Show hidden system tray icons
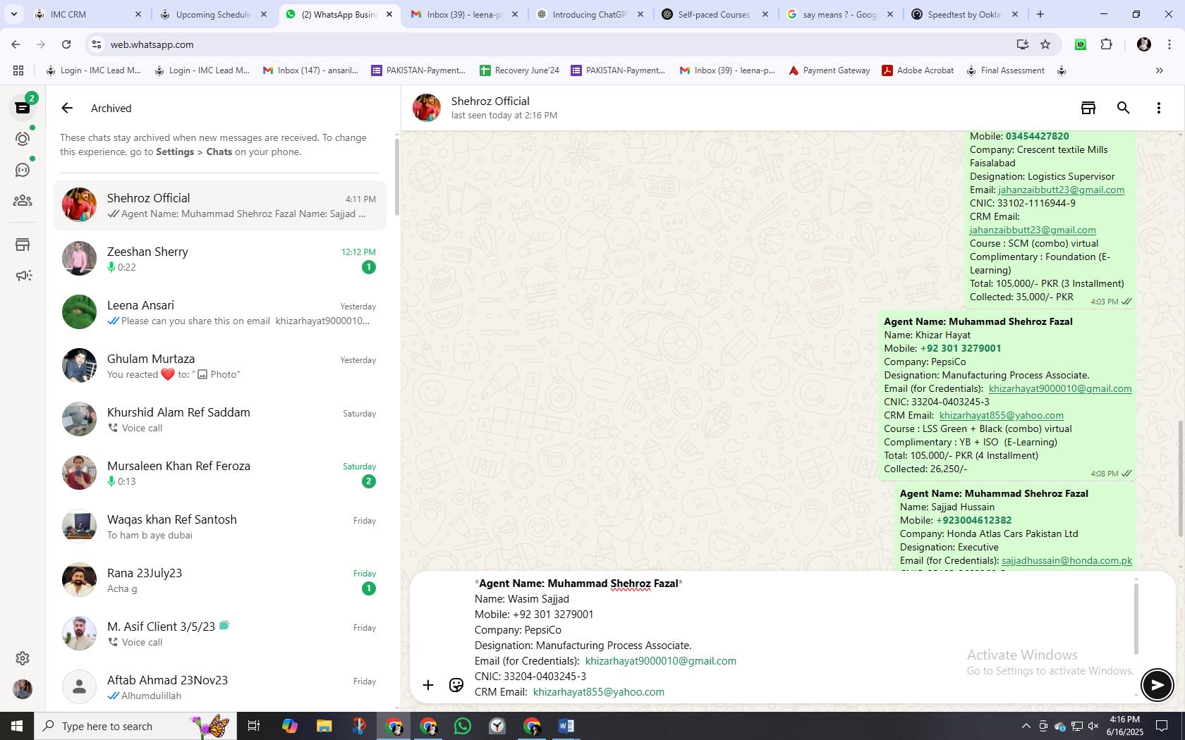This screenshot has height=740, width=1185. (1026, 726)
